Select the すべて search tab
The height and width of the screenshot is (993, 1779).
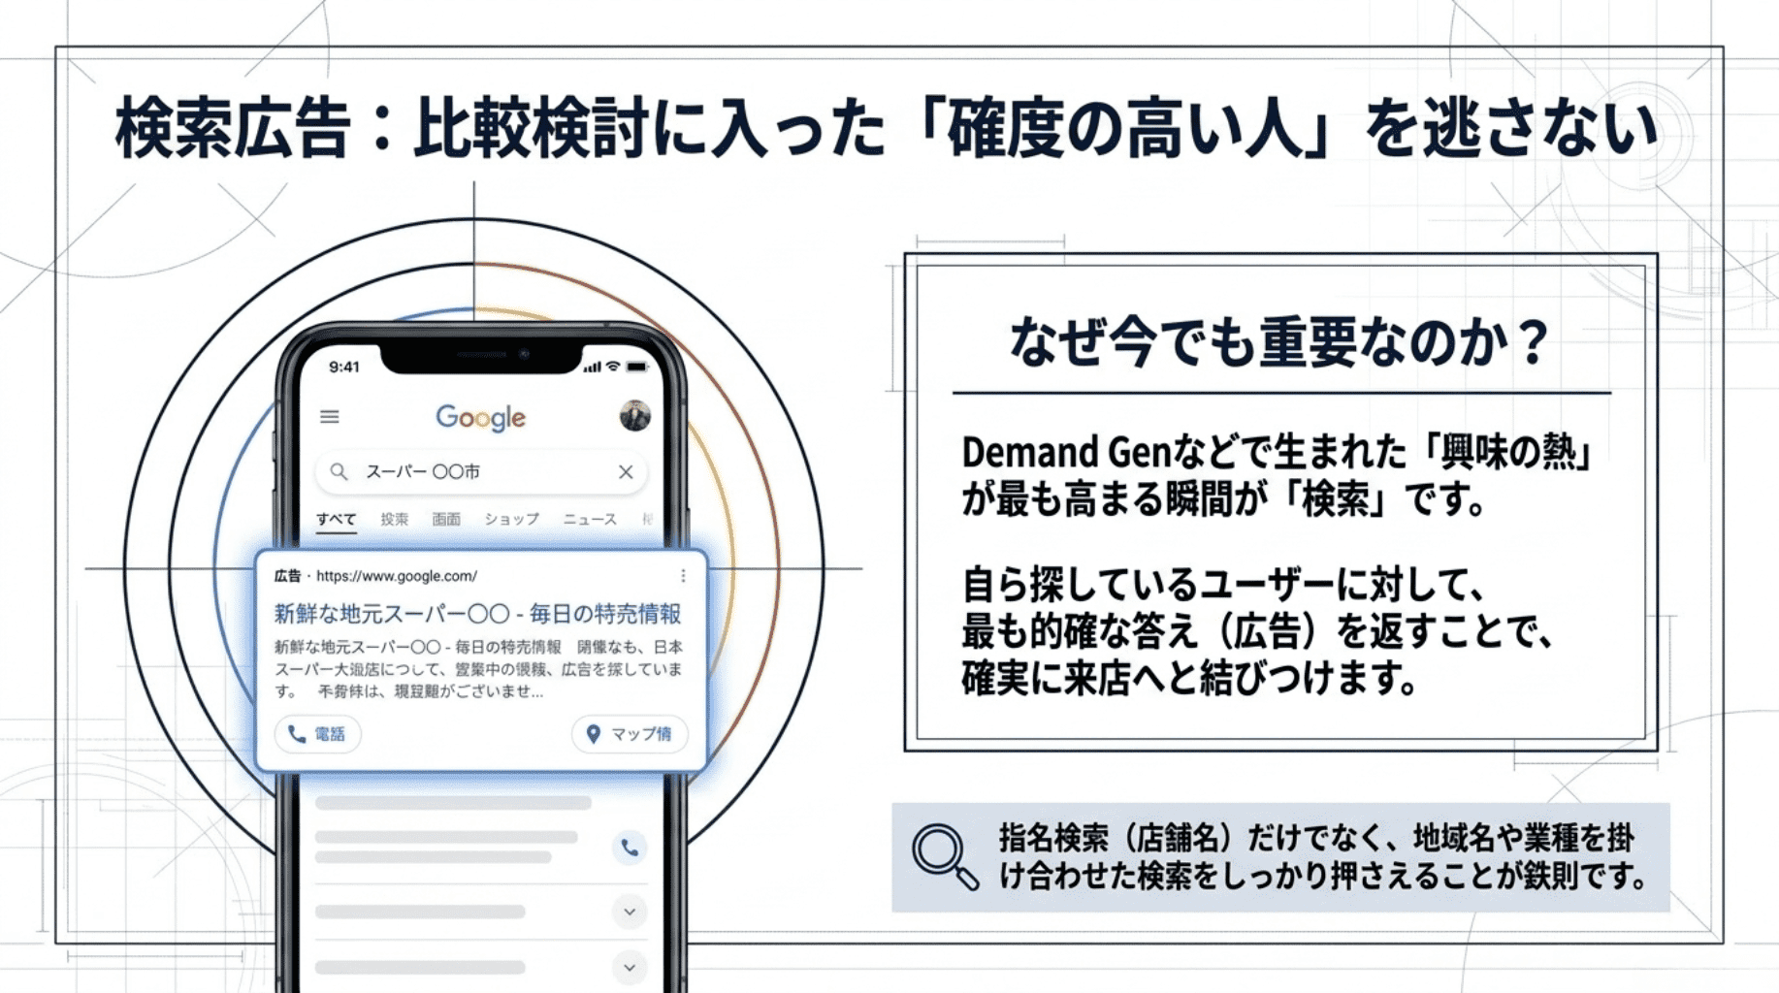336,519
